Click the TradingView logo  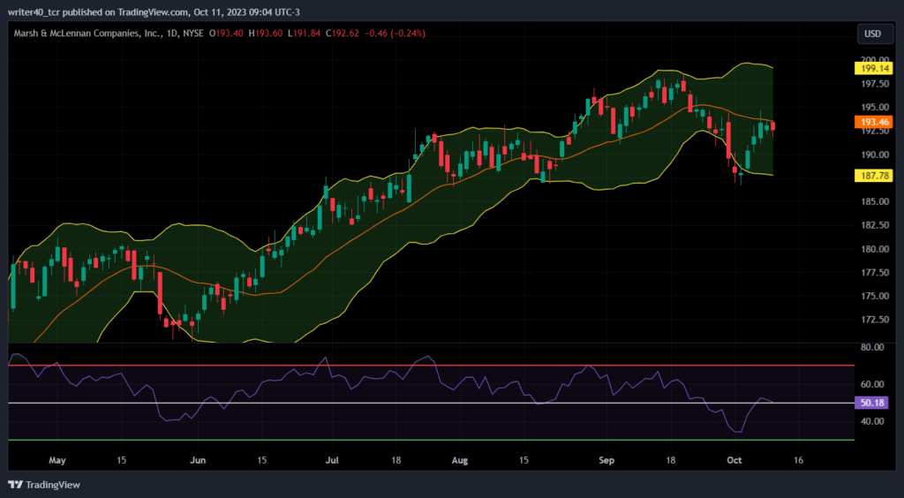click(x=44, y=485)
